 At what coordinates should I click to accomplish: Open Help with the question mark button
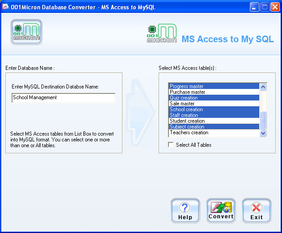pyautogui.click(x=185, y=211)
